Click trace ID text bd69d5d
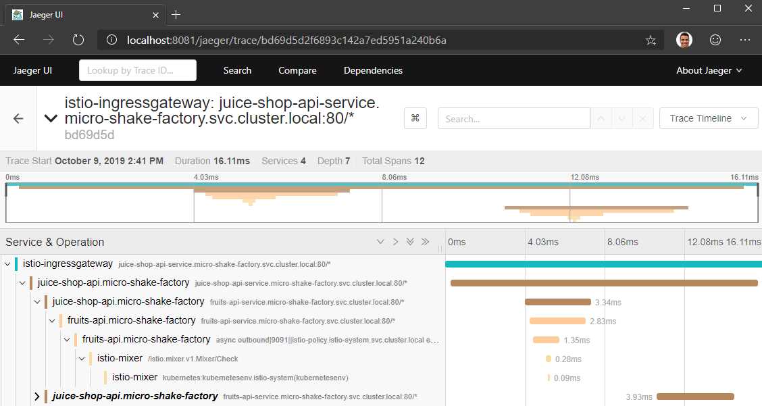Viewport: 762px width, 406px height. tap(89, 134)
